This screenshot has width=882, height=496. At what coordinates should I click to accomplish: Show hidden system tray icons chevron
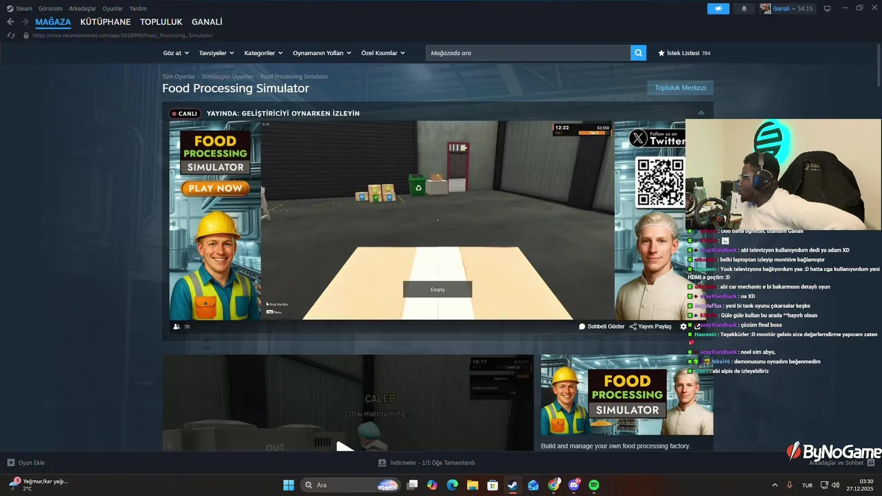click(x=775, y=485)
